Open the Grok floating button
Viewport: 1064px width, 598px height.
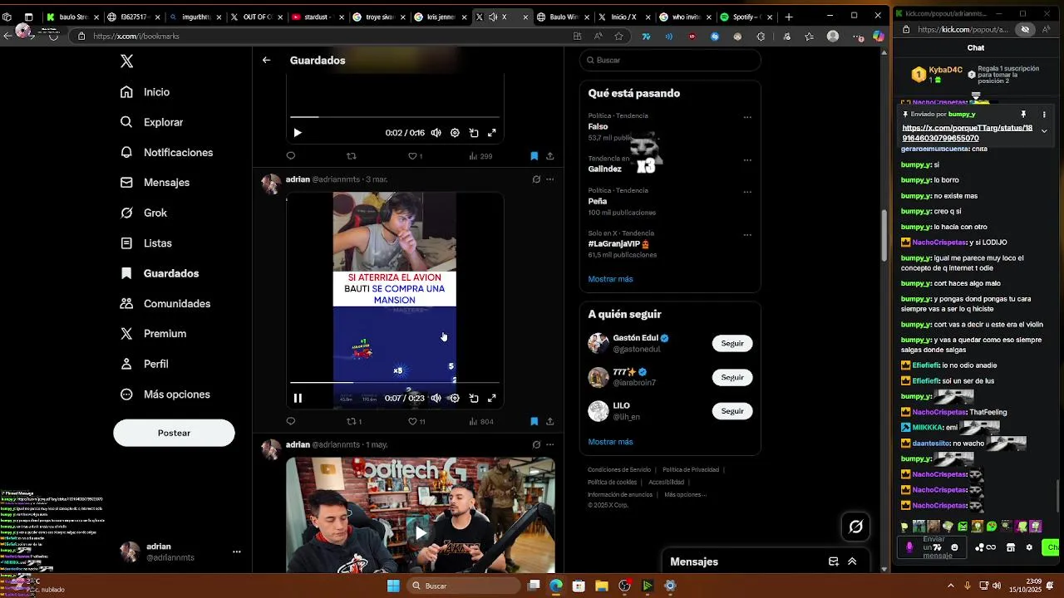[855, 527]
